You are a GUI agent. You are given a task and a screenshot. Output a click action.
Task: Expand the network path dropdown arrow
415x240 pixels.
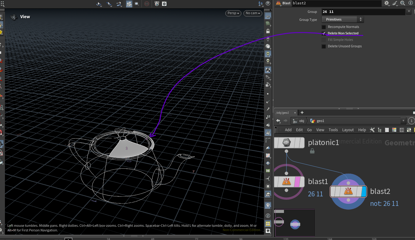[x=403, y=121]
